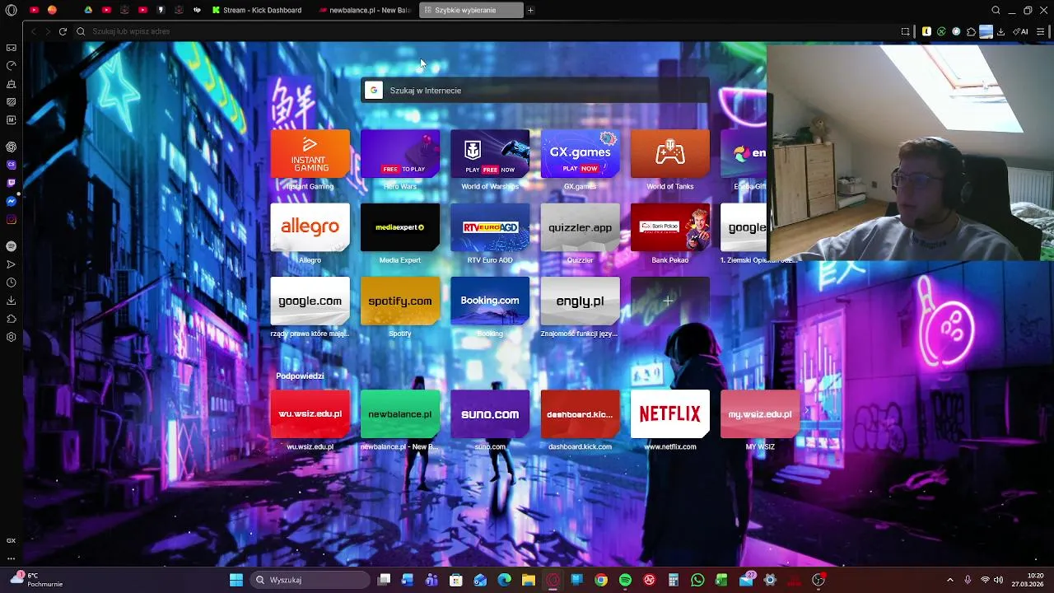Open quizzler.app speed dial tile
This screenshot has width=1054, height=593.
(580, 227)
